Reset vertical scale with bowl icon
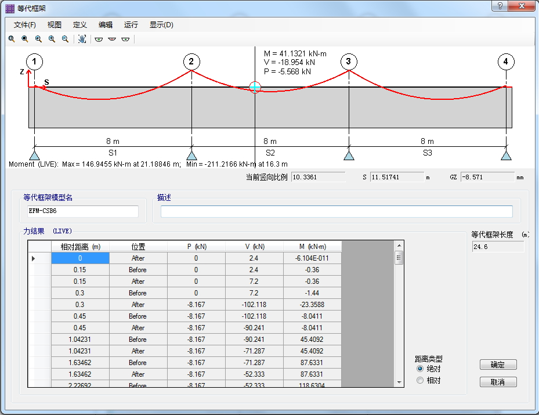 pos(125,39)
